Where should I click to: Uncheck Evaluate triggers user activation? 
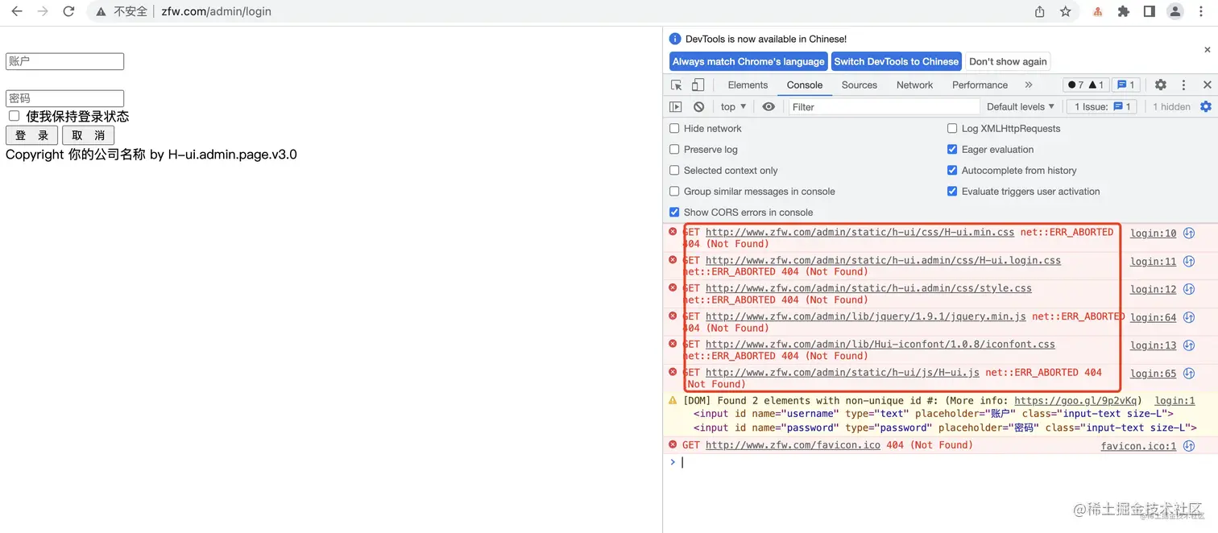click(x=952, y=191)
